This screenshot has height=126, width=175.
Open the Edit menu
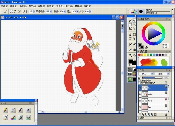[x=14, y=6]
